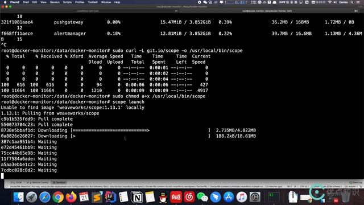Open System Preferences from the Dock

point(255,197)
